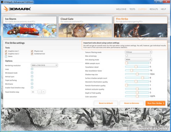Click the 1024 shadow map size value
The width and height of the screenshot is (171, 132).
click(152, 74)
